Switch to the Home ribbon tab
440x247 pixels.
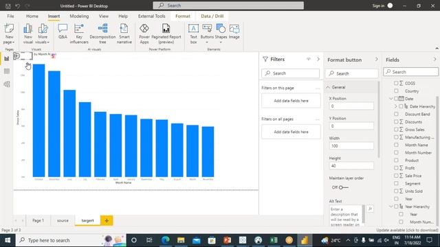click(x=32, y=16)
